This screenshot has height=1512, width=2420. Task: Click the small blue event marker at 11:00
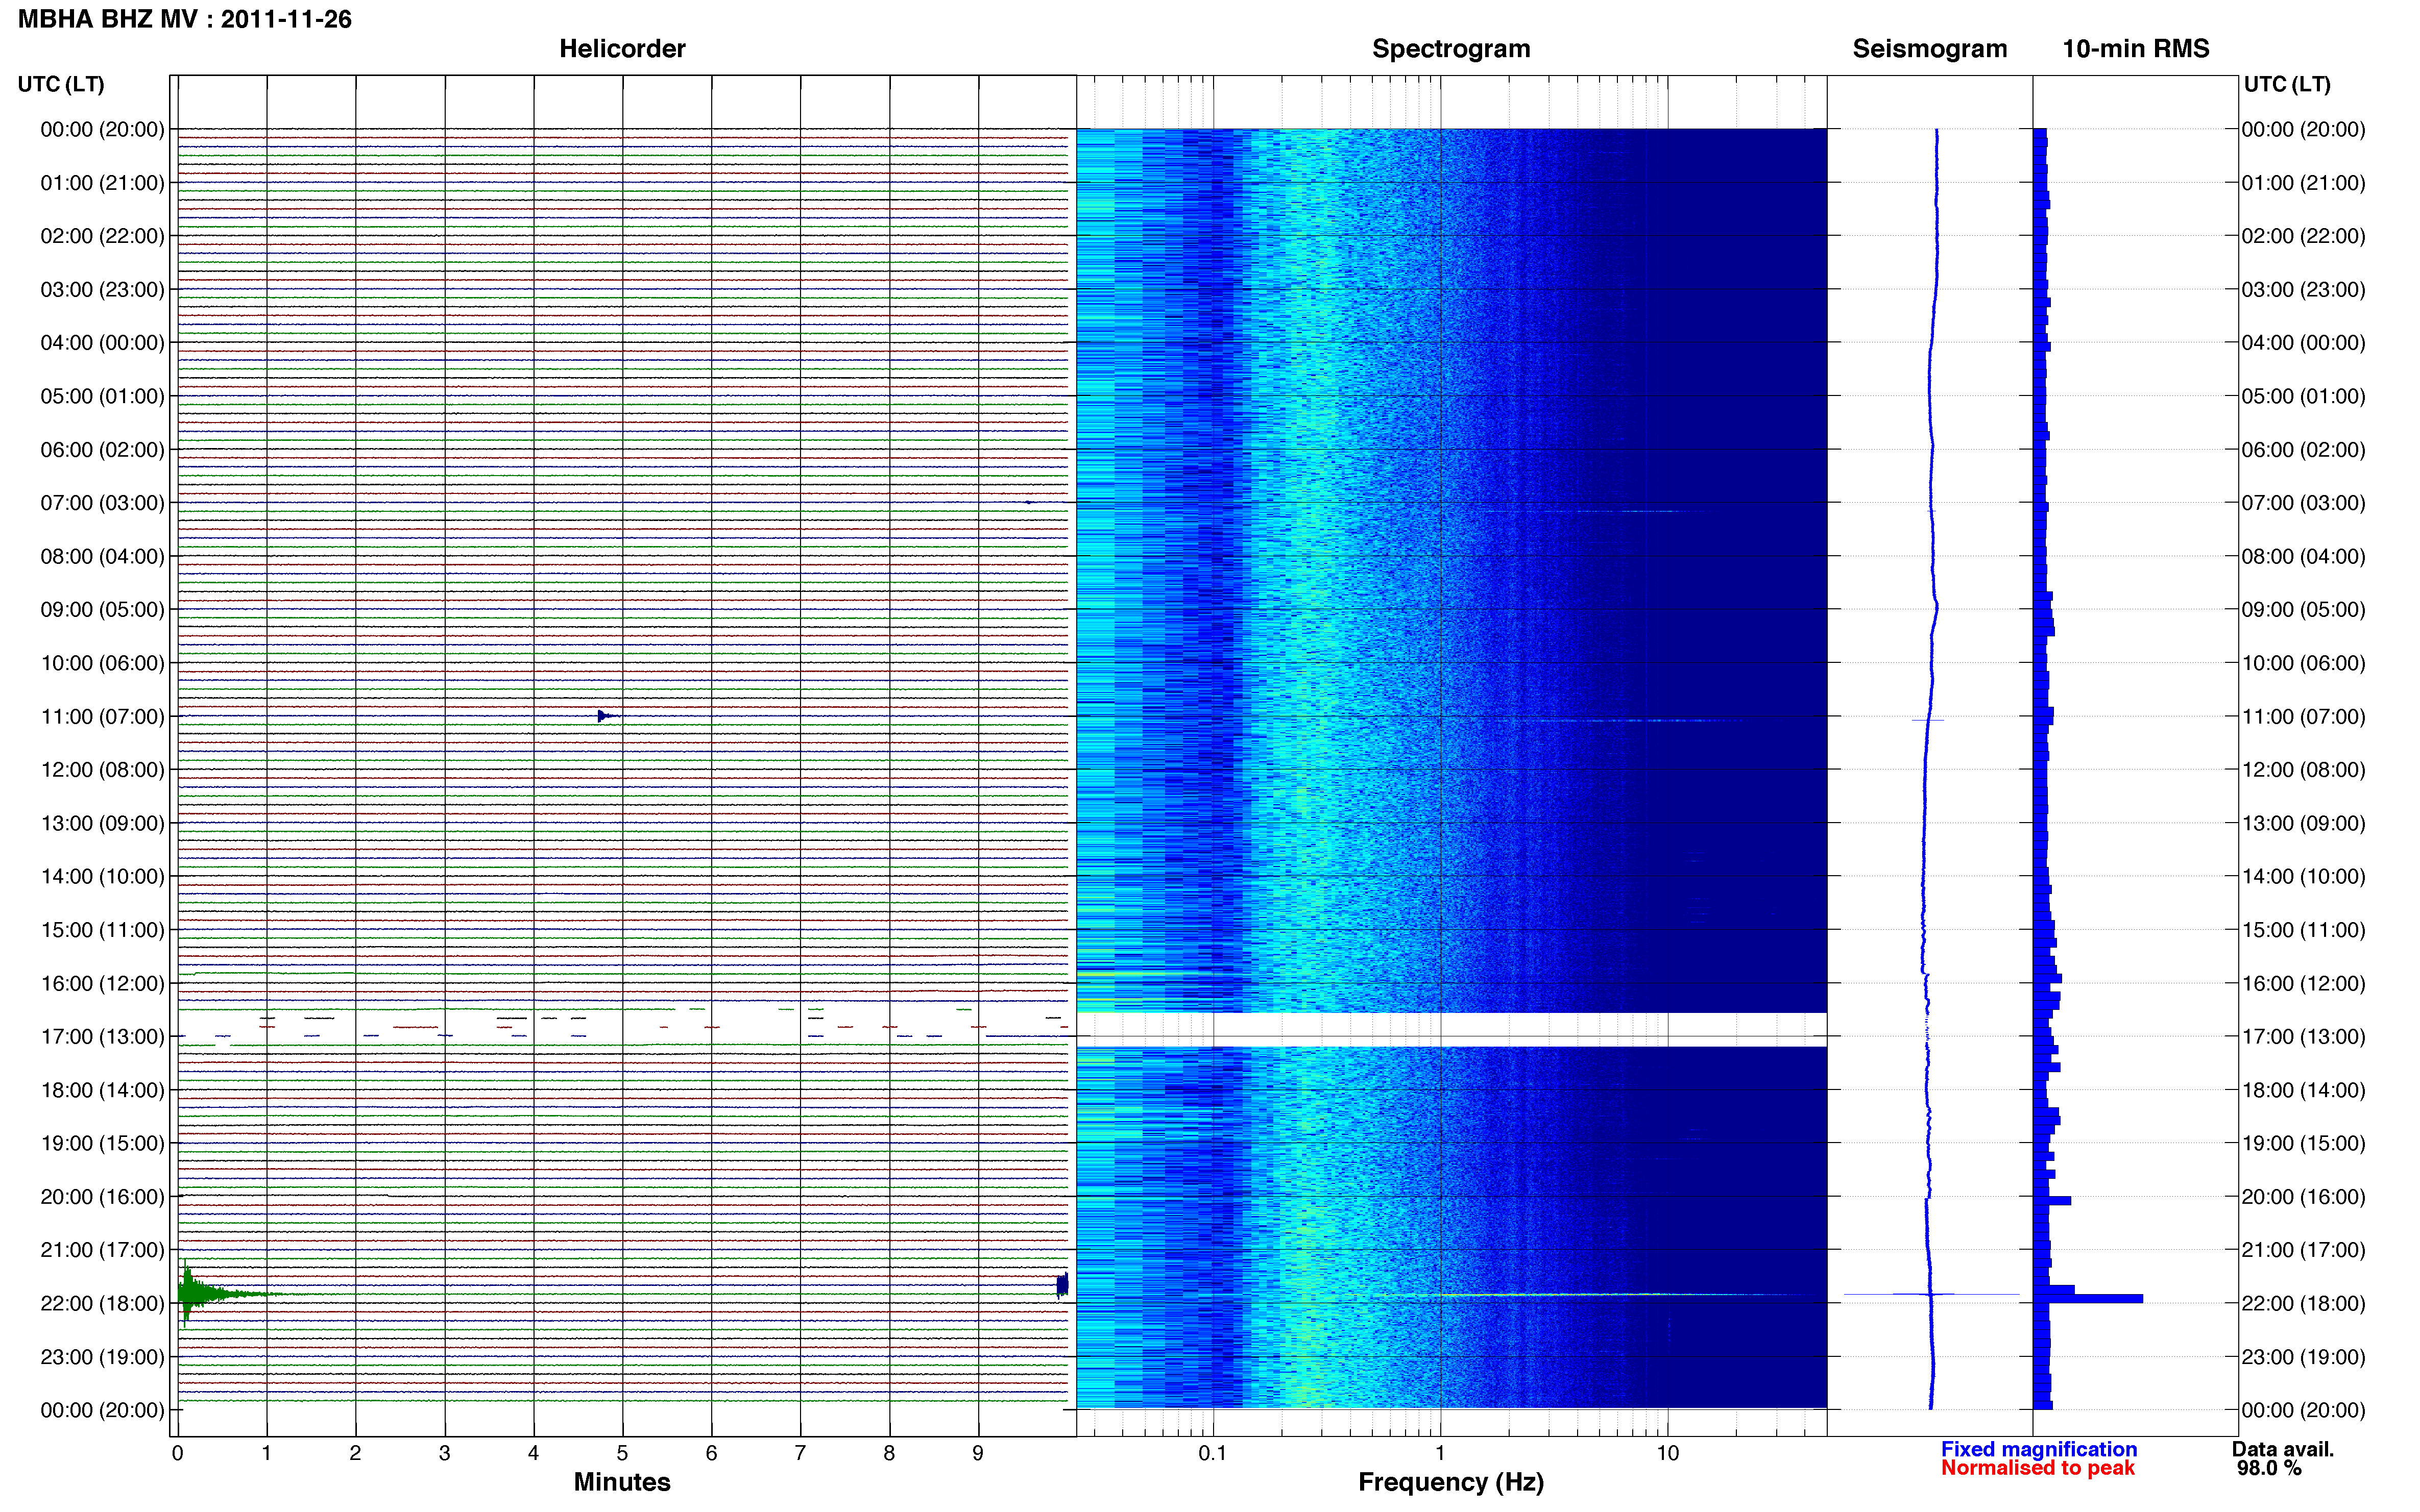[606, 716]
